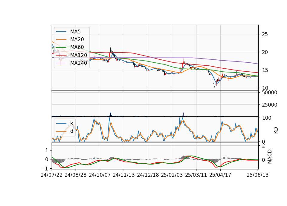Click the MACD axis title
The width and height of the screenshot is (287, 206).
click(x=270, y=156)
